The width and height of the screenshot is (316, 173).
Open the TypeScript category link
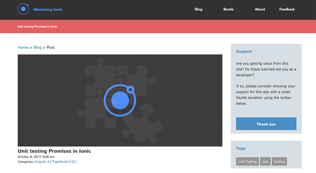(x=60, y=161)
